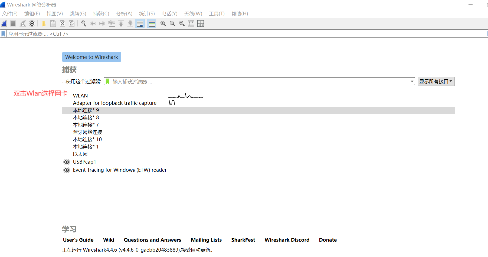Go to specified packet icon
This screenshot has height=257, width=488.
(112, 23)
